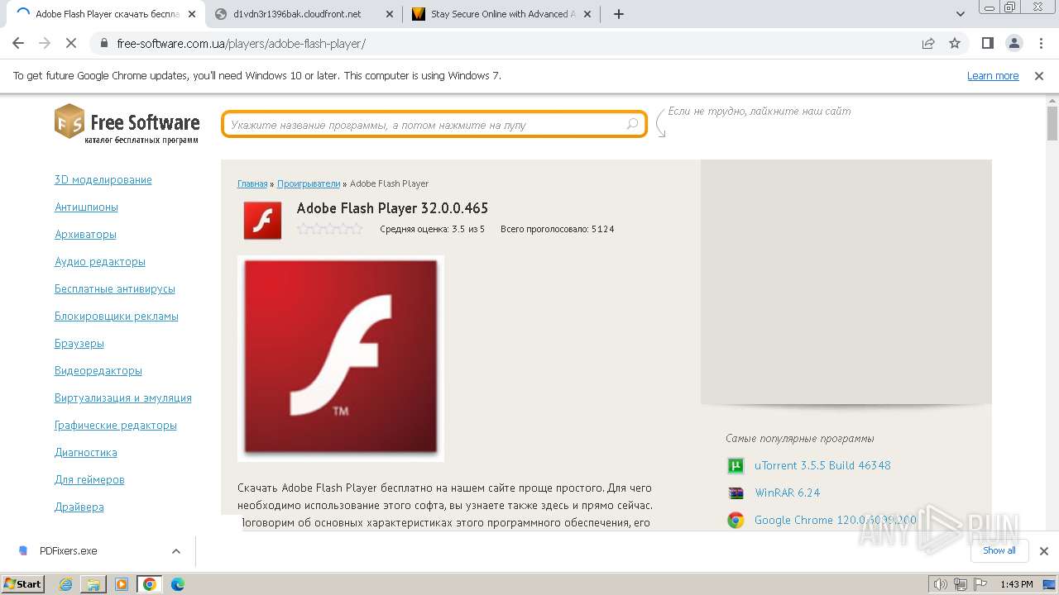1059x595 pixels.
Task: Open the Chrome profile avatar
Action: 1013,43
